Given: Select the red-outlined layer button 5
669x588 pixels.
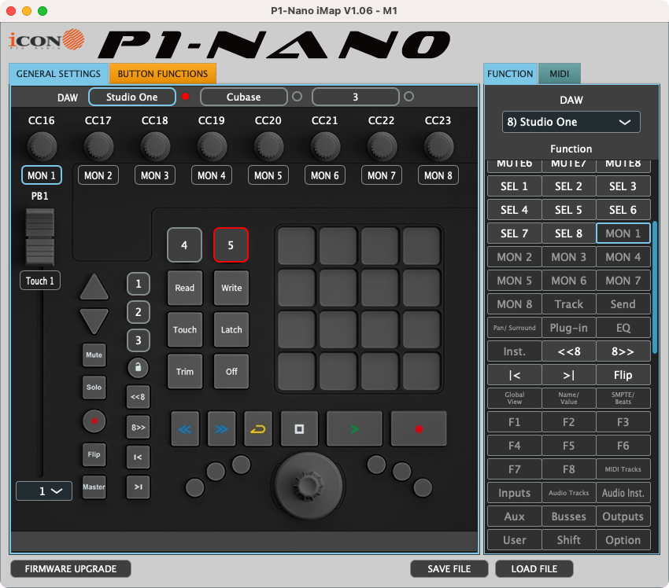Looking at the screenshot, I should [231, 245].
